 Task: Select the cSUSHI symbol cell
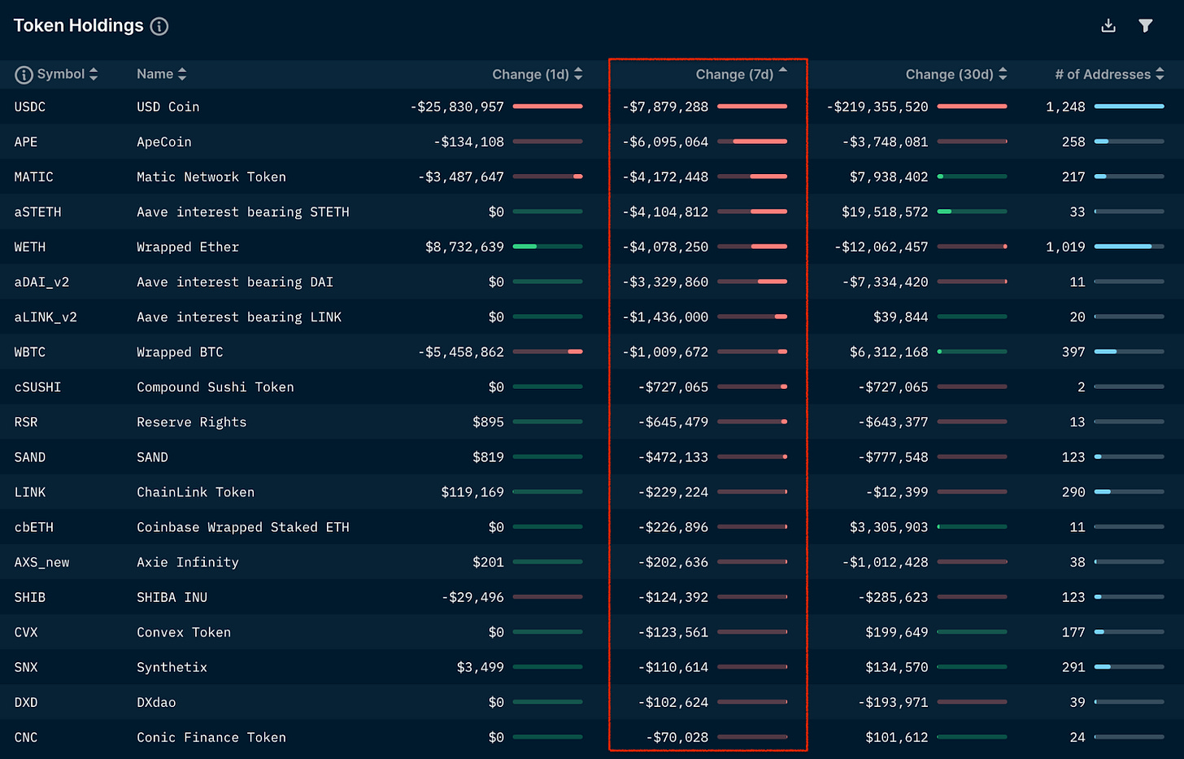(x=37, y=386)
